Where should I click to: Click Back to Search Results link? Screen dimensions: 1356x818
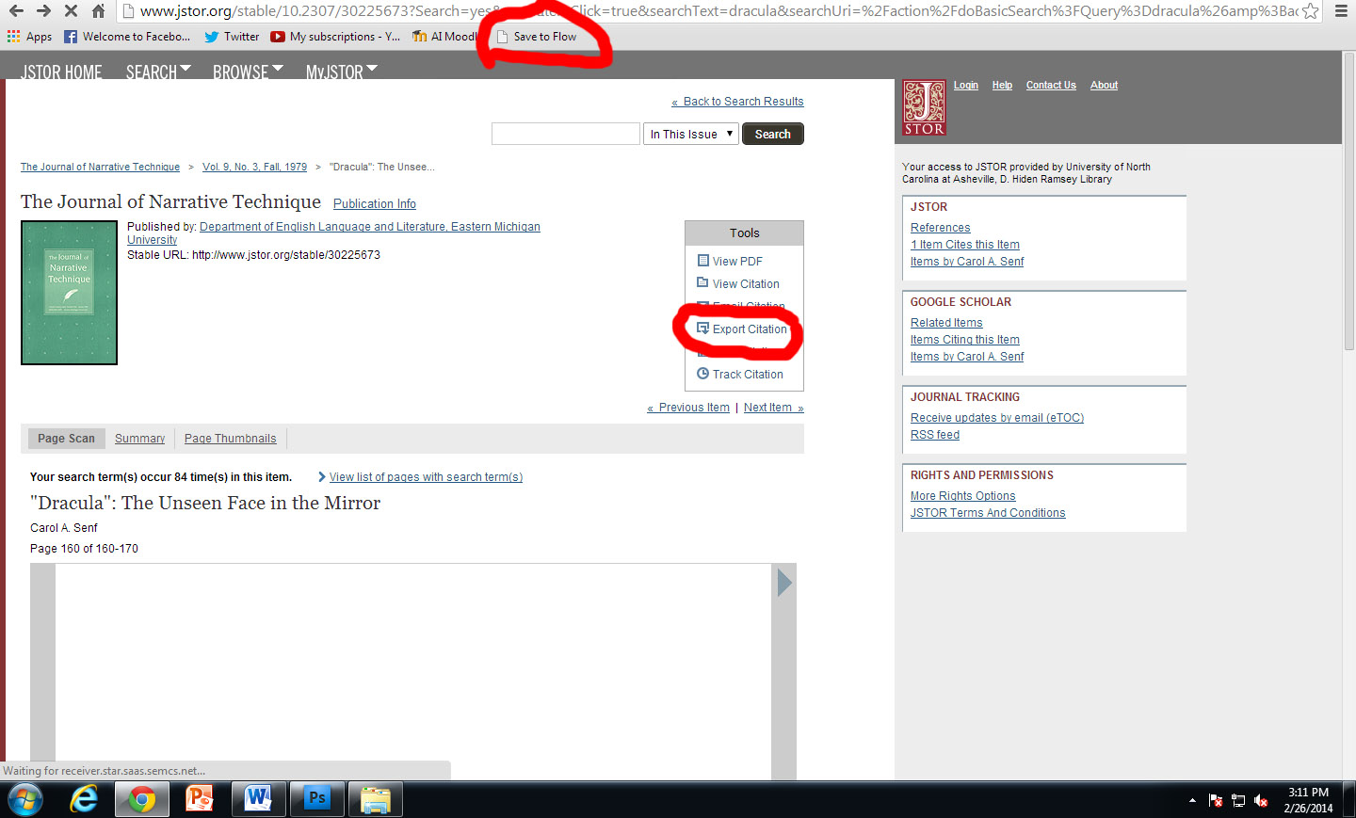click(737, 102)
